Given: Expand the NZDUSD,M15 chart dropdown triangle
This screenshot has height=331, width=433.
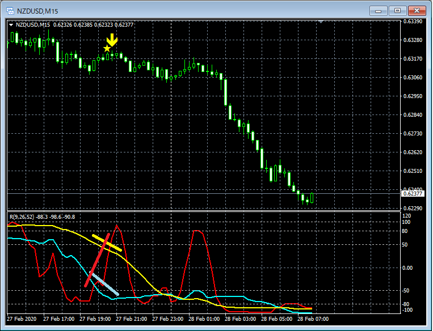Looking at the screenshot, I should (x=11, y=24).
